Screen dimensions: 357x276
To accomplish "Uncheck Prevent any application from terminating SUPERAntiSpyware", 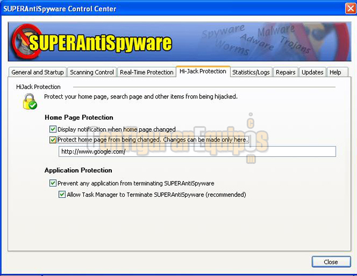I will pyautogui.click(x=53, y=183).
